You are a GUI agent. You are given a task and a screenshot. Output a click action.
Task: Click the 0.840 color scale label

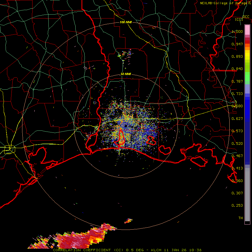pyautogui.click(x=237, y=69)
